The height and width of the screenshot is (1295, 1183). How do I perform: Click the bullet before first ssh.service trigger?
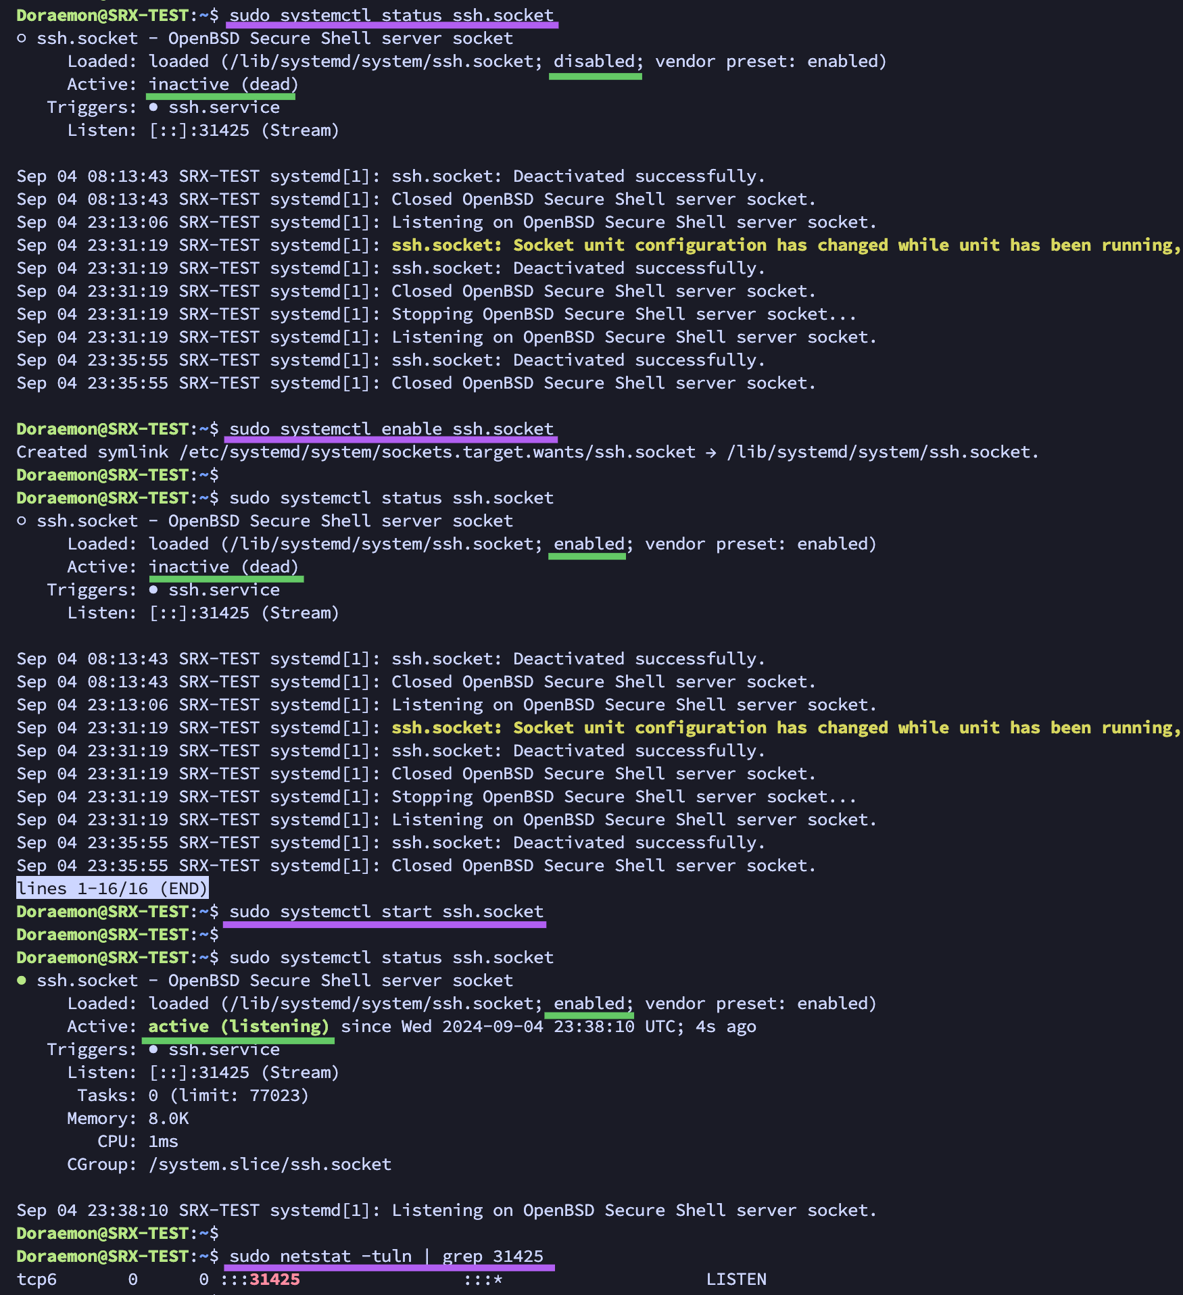pyautogui.click(x=153, y=107)
